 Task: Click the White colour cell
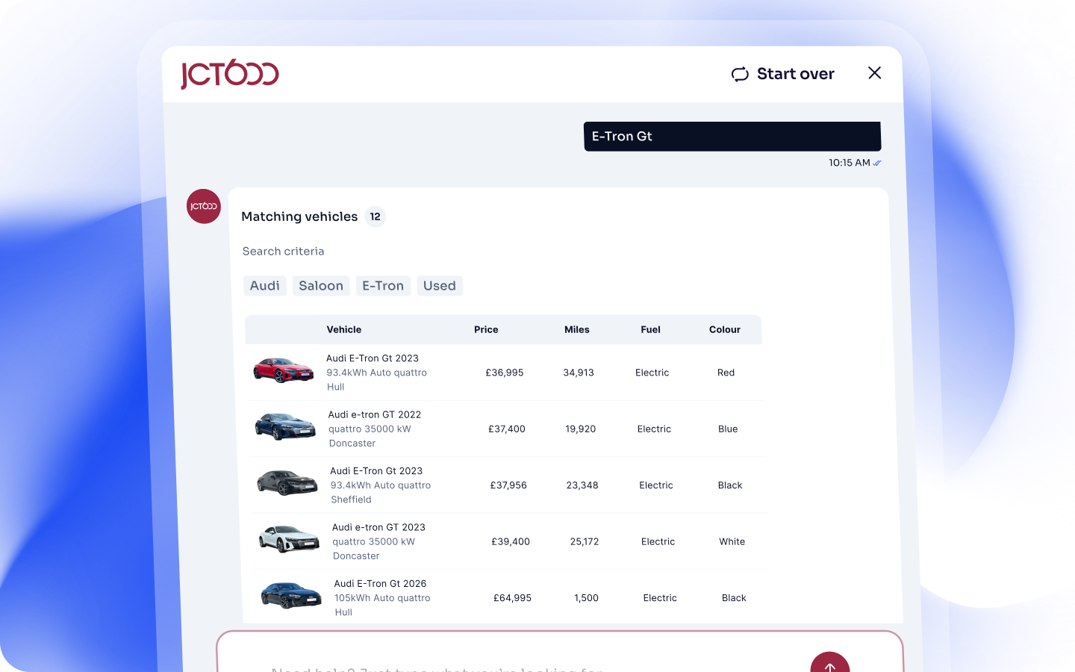pyautogui.click(x=732, y=542)
